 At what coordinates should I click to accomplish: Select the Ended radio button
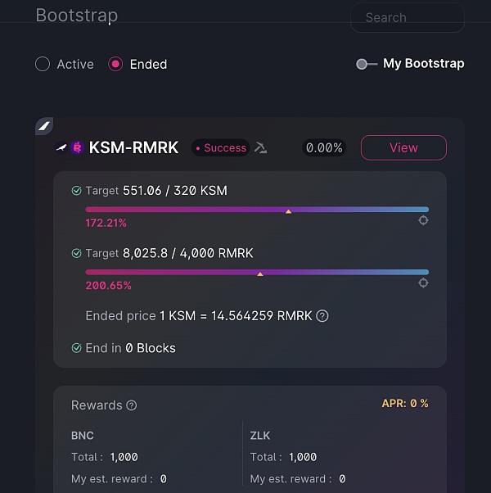click(x=115, y=64)
